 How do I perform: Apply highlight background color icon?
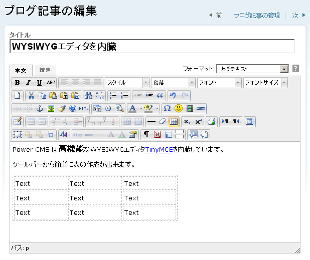[x=148, y=108]
